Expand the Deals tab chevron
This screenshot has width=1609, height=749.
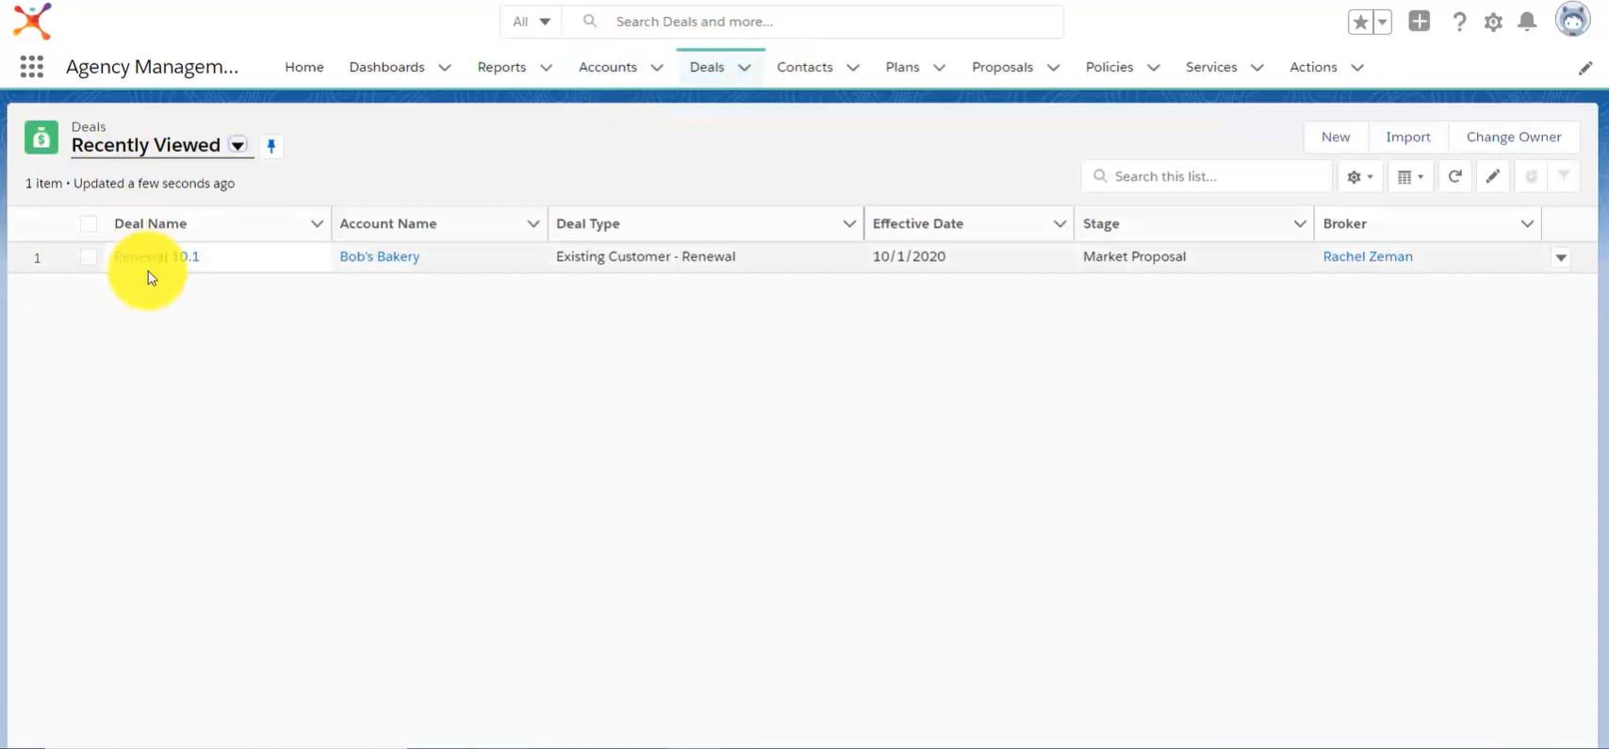745,67
